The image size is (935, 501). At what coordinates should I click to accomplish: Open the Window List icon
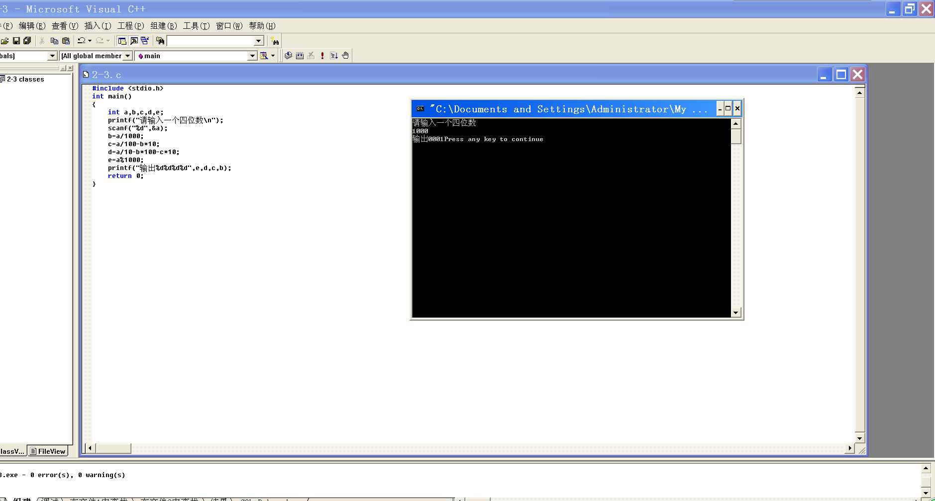(x=145, y=41)
